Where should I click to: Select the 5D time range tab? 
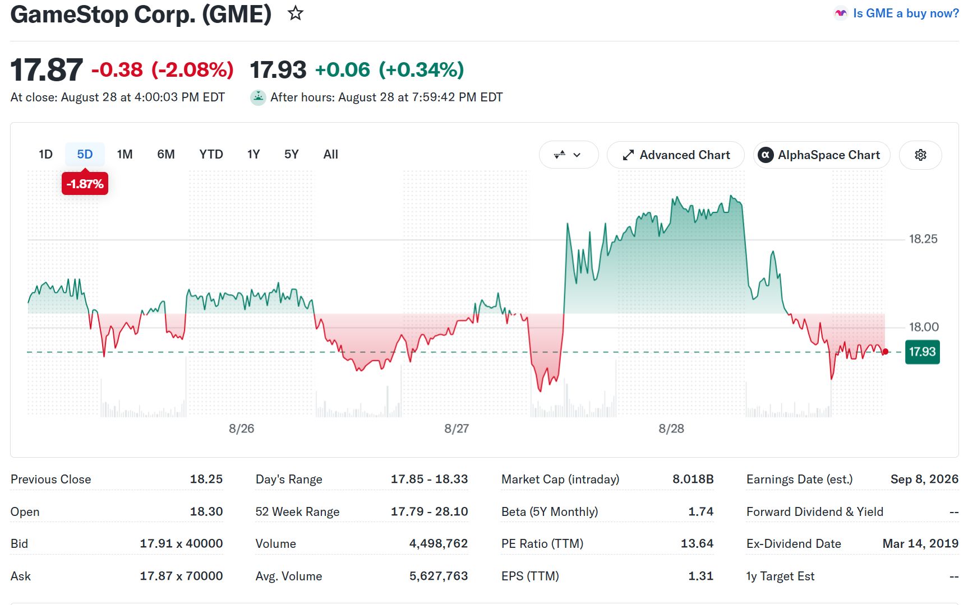pos(85,154)
